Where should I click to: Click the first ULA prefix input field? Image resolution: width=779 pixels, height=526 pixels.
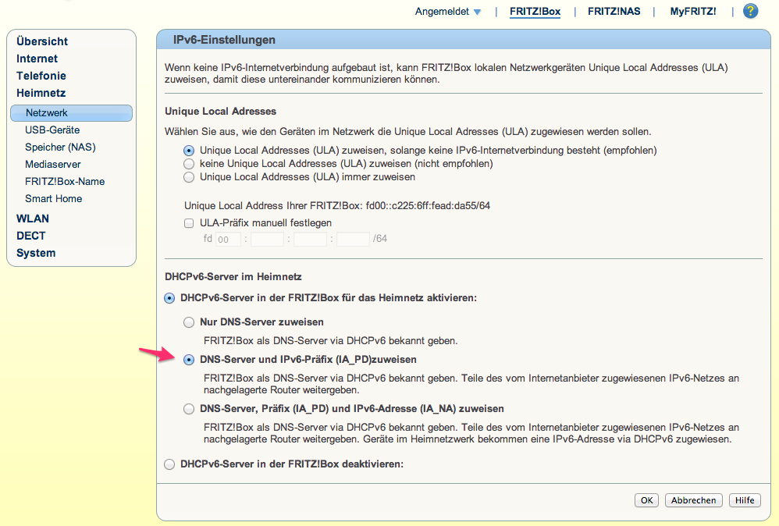[x=228, y=239]
